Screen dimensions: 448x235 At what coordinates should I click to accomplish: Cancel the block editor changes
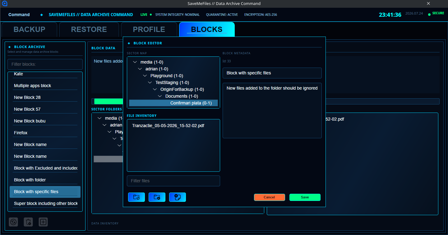269,197
